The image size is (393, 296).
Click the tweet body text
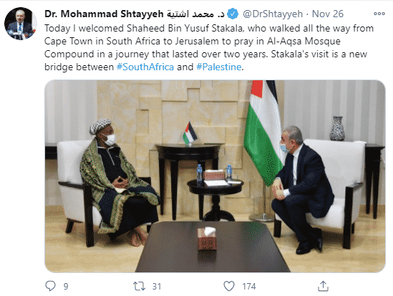[209, 47]
